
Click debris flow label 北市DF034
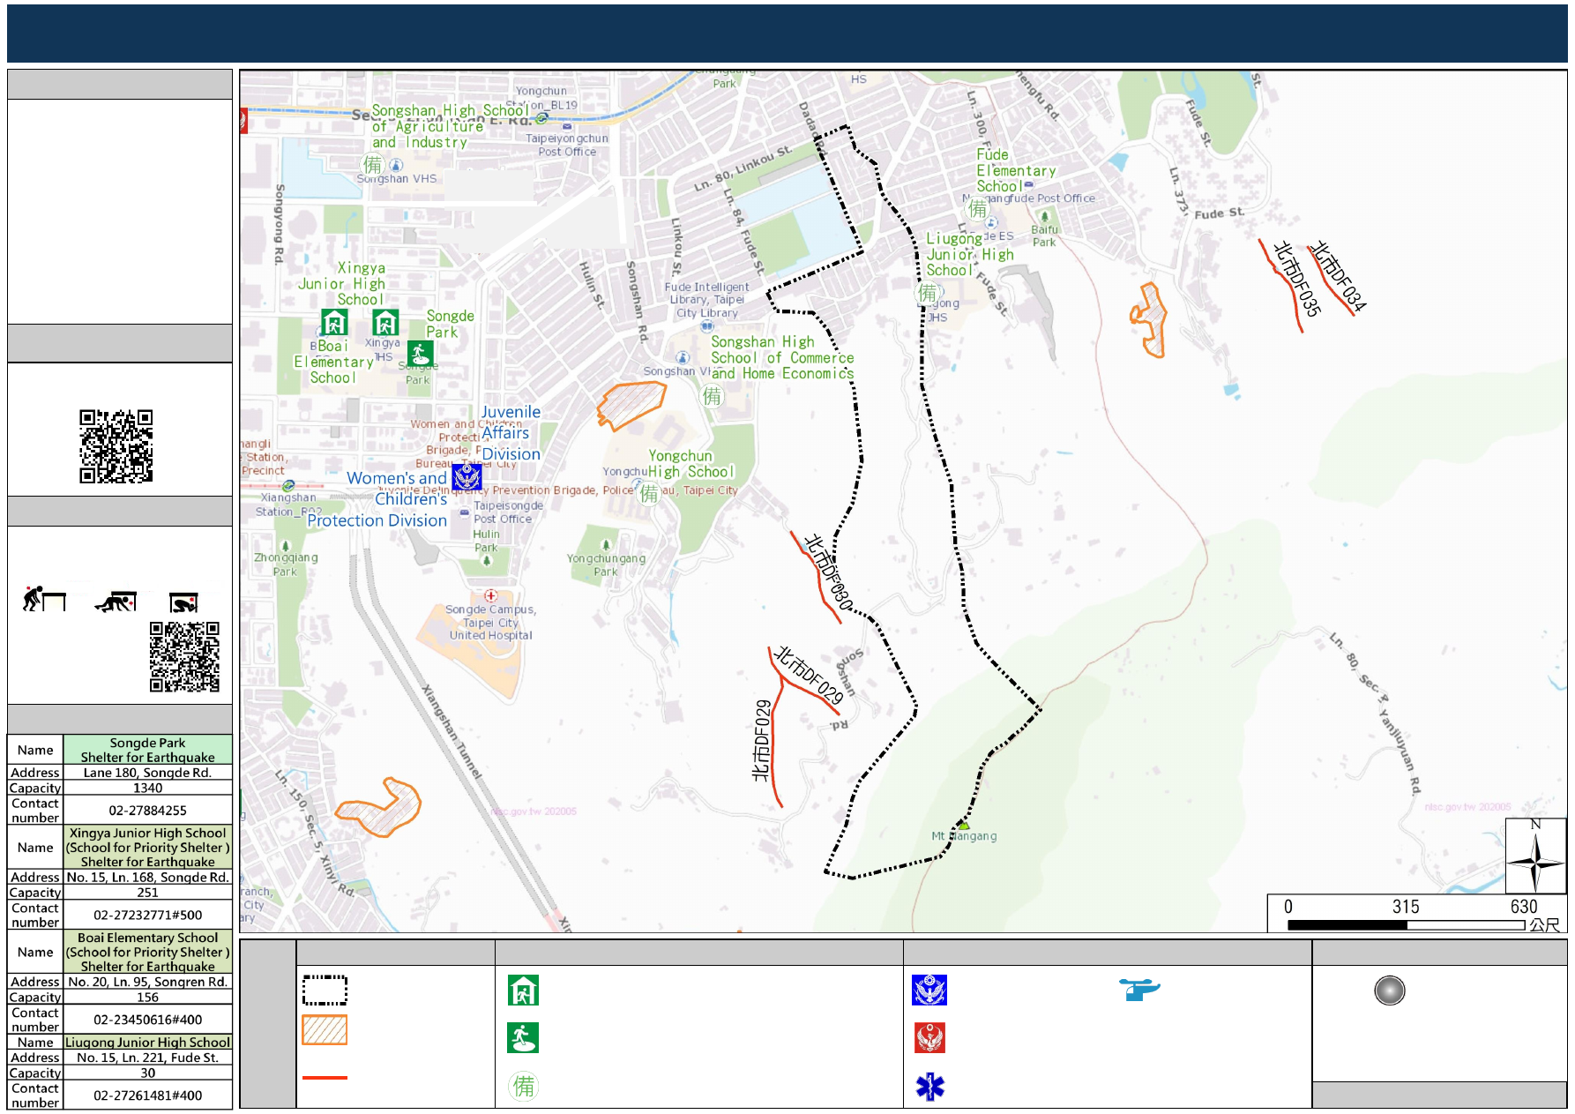(1337, 276)
